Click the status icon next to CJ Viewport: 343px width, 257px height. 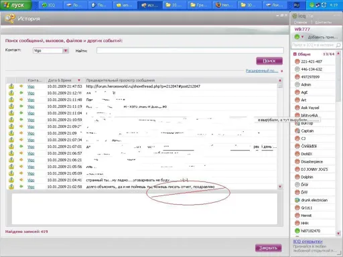click(297, 139)
